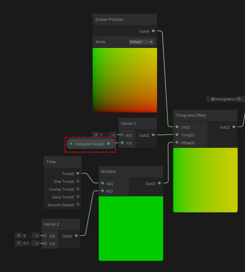The width and height of the screenshot is (245, 272).
Task: Click the X(1) input port on upper Vector 2
Action: 122,135
